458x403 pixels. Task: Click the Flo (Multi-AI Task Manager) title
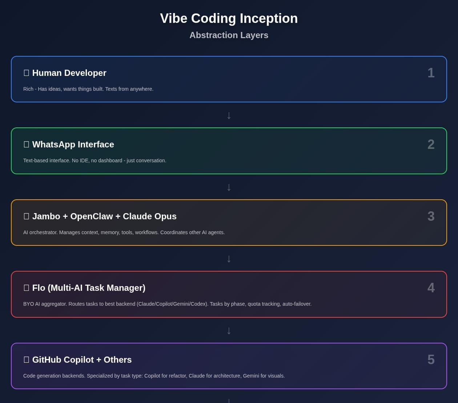tap(89, 288)
